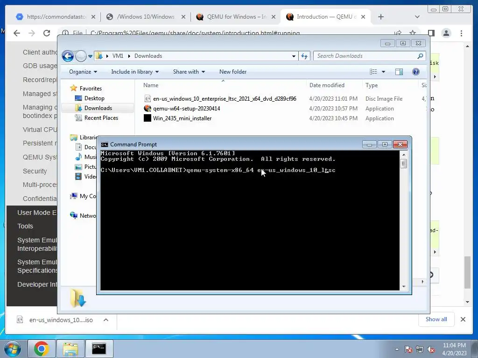Image resolution: width=478 pixels, height=358 pixels.
Task: Select Win_2435_mini_installer file
Action: [x=183, y=118]
